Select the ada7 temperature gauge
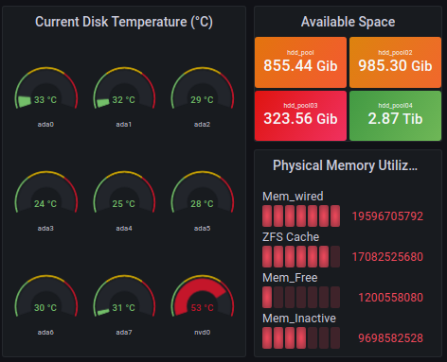Image resolution: width=447 pixels, height=362 pixels. 124,296
